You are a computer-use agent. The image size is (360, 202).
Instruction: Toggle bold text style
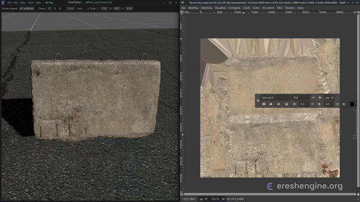click(271, 104)
